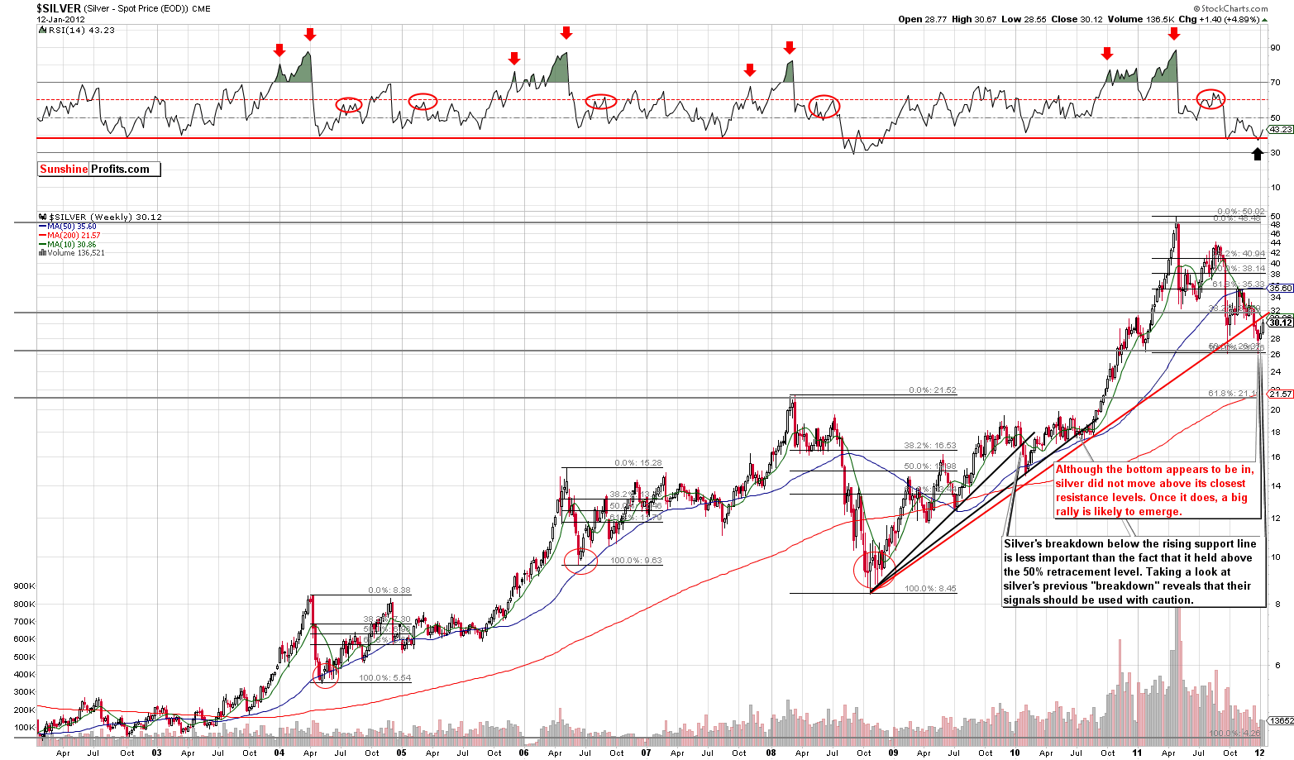Click the 100.0%: 5.54 Fibonacci label
The height and width of the screenshot is (760, 1294).
[x=384, y=678]
